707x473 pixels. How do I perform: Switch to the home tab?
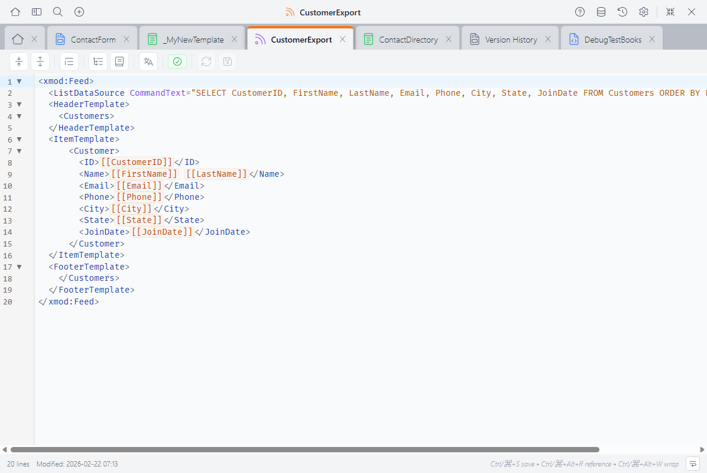coord(18,39)
